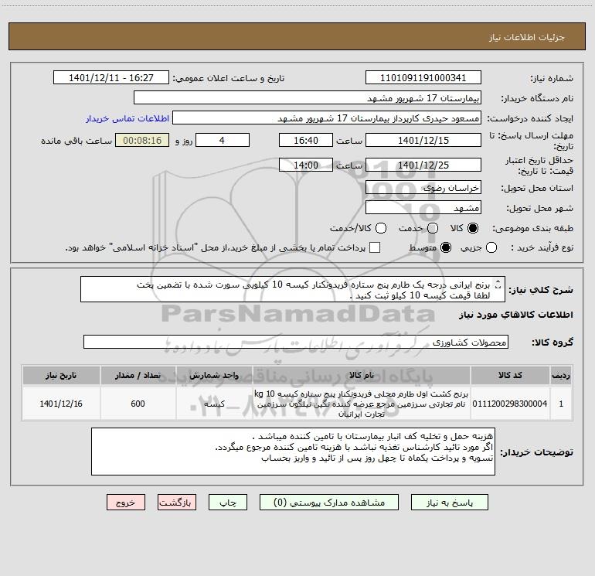595x576 pixels.
Task: Open the اطلاعات تماس خریدار link
Action: click(x=127, y=118)
